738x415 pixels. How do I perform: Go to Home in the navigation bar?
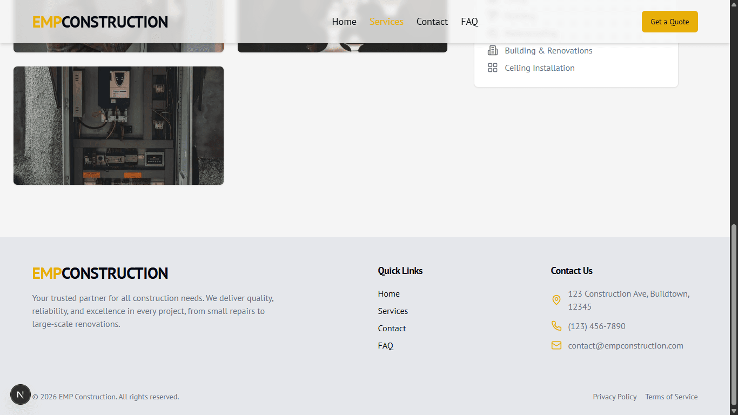coord(344,22)
